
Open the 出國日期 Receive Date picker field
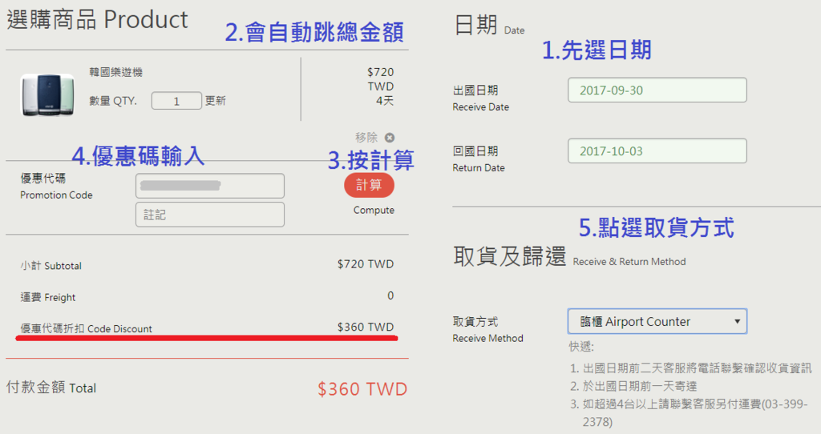coord(657,90)
